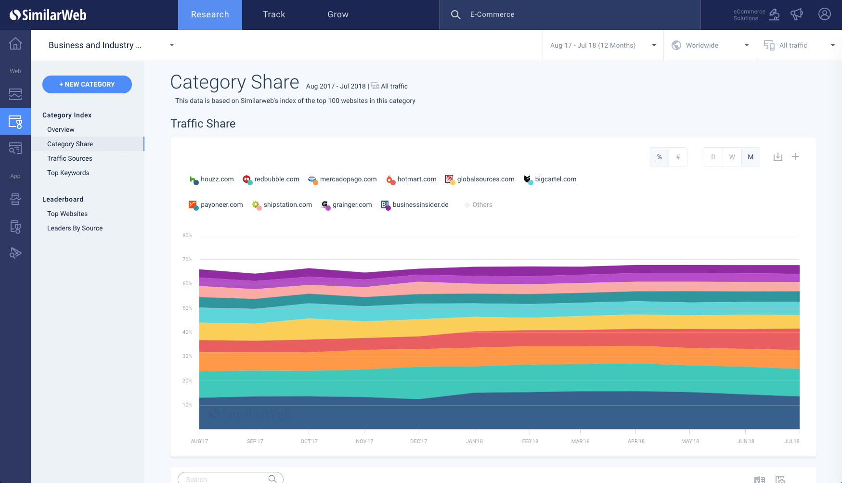
Task: Select the Industry Analysis sidebar icon
Action: [15, 121]
